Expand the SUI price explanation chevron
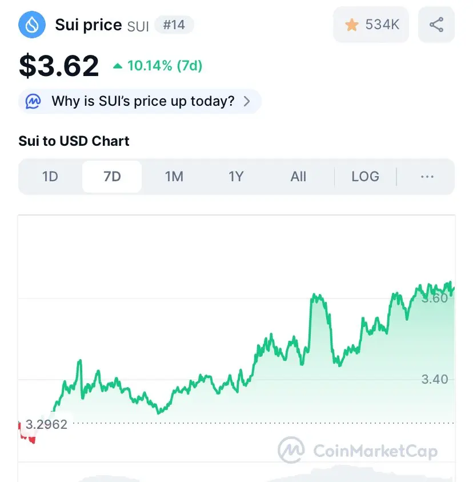The height and width of the screenshot is (482, 473). [247, 102]
